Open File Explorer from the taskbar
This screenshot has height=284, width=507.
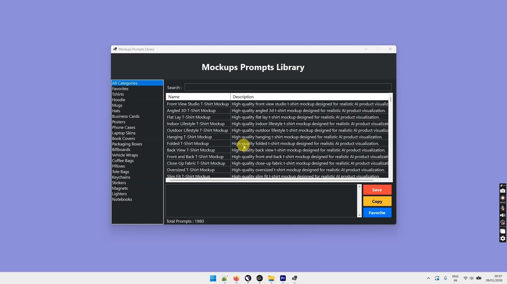[x=271, y=278]
